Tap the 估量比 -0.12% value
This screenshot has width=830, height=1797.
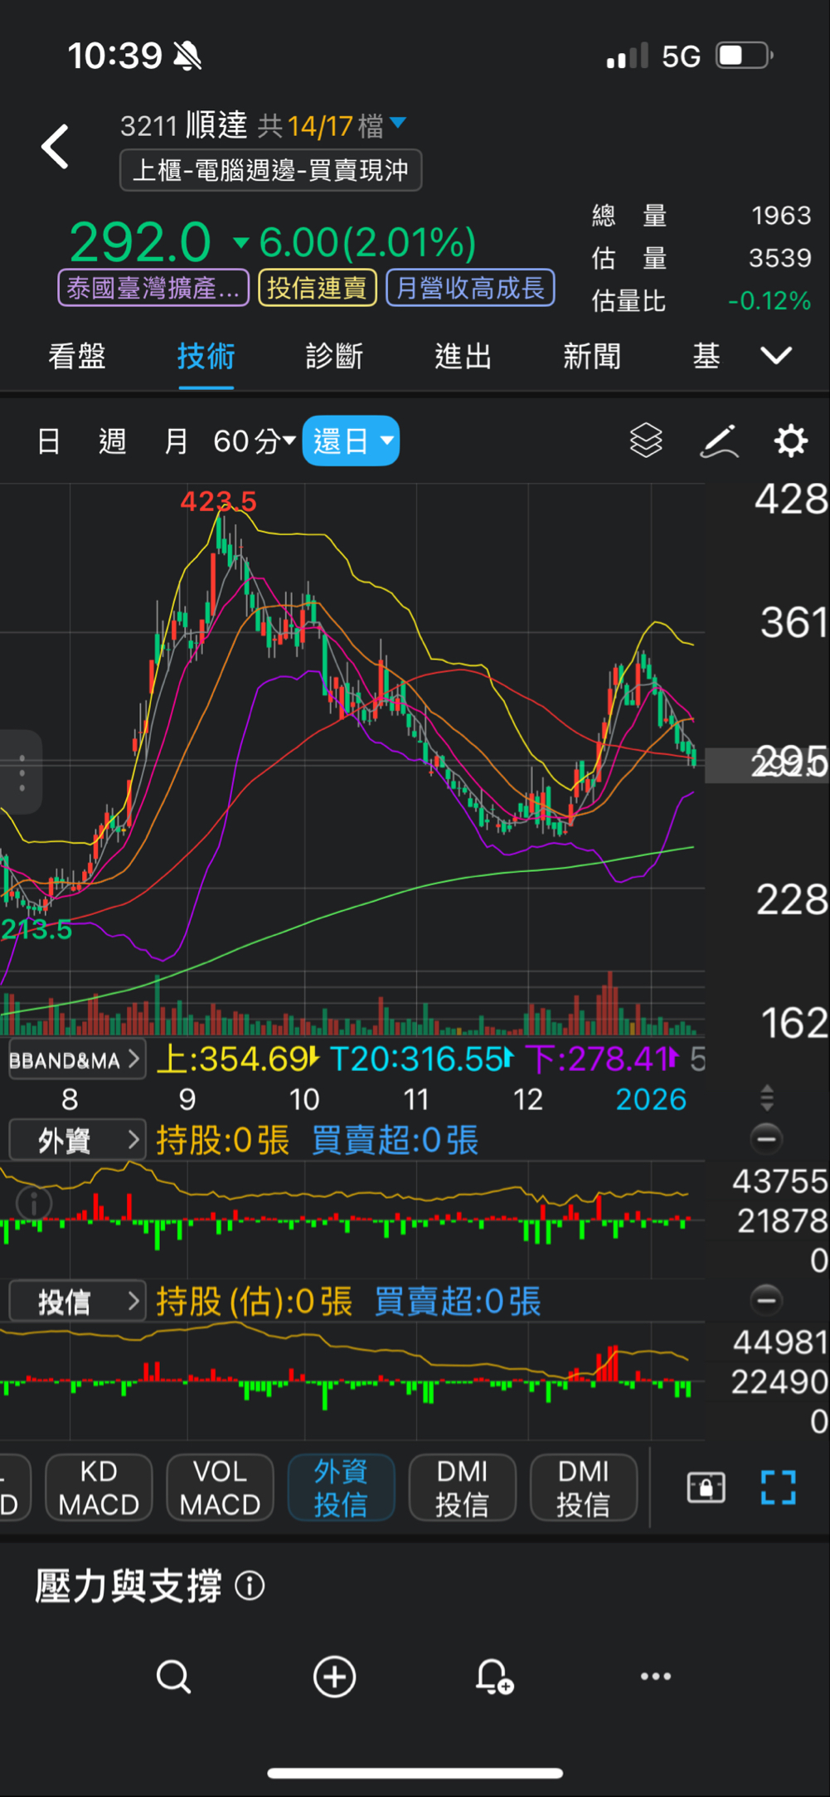(769, 300)
